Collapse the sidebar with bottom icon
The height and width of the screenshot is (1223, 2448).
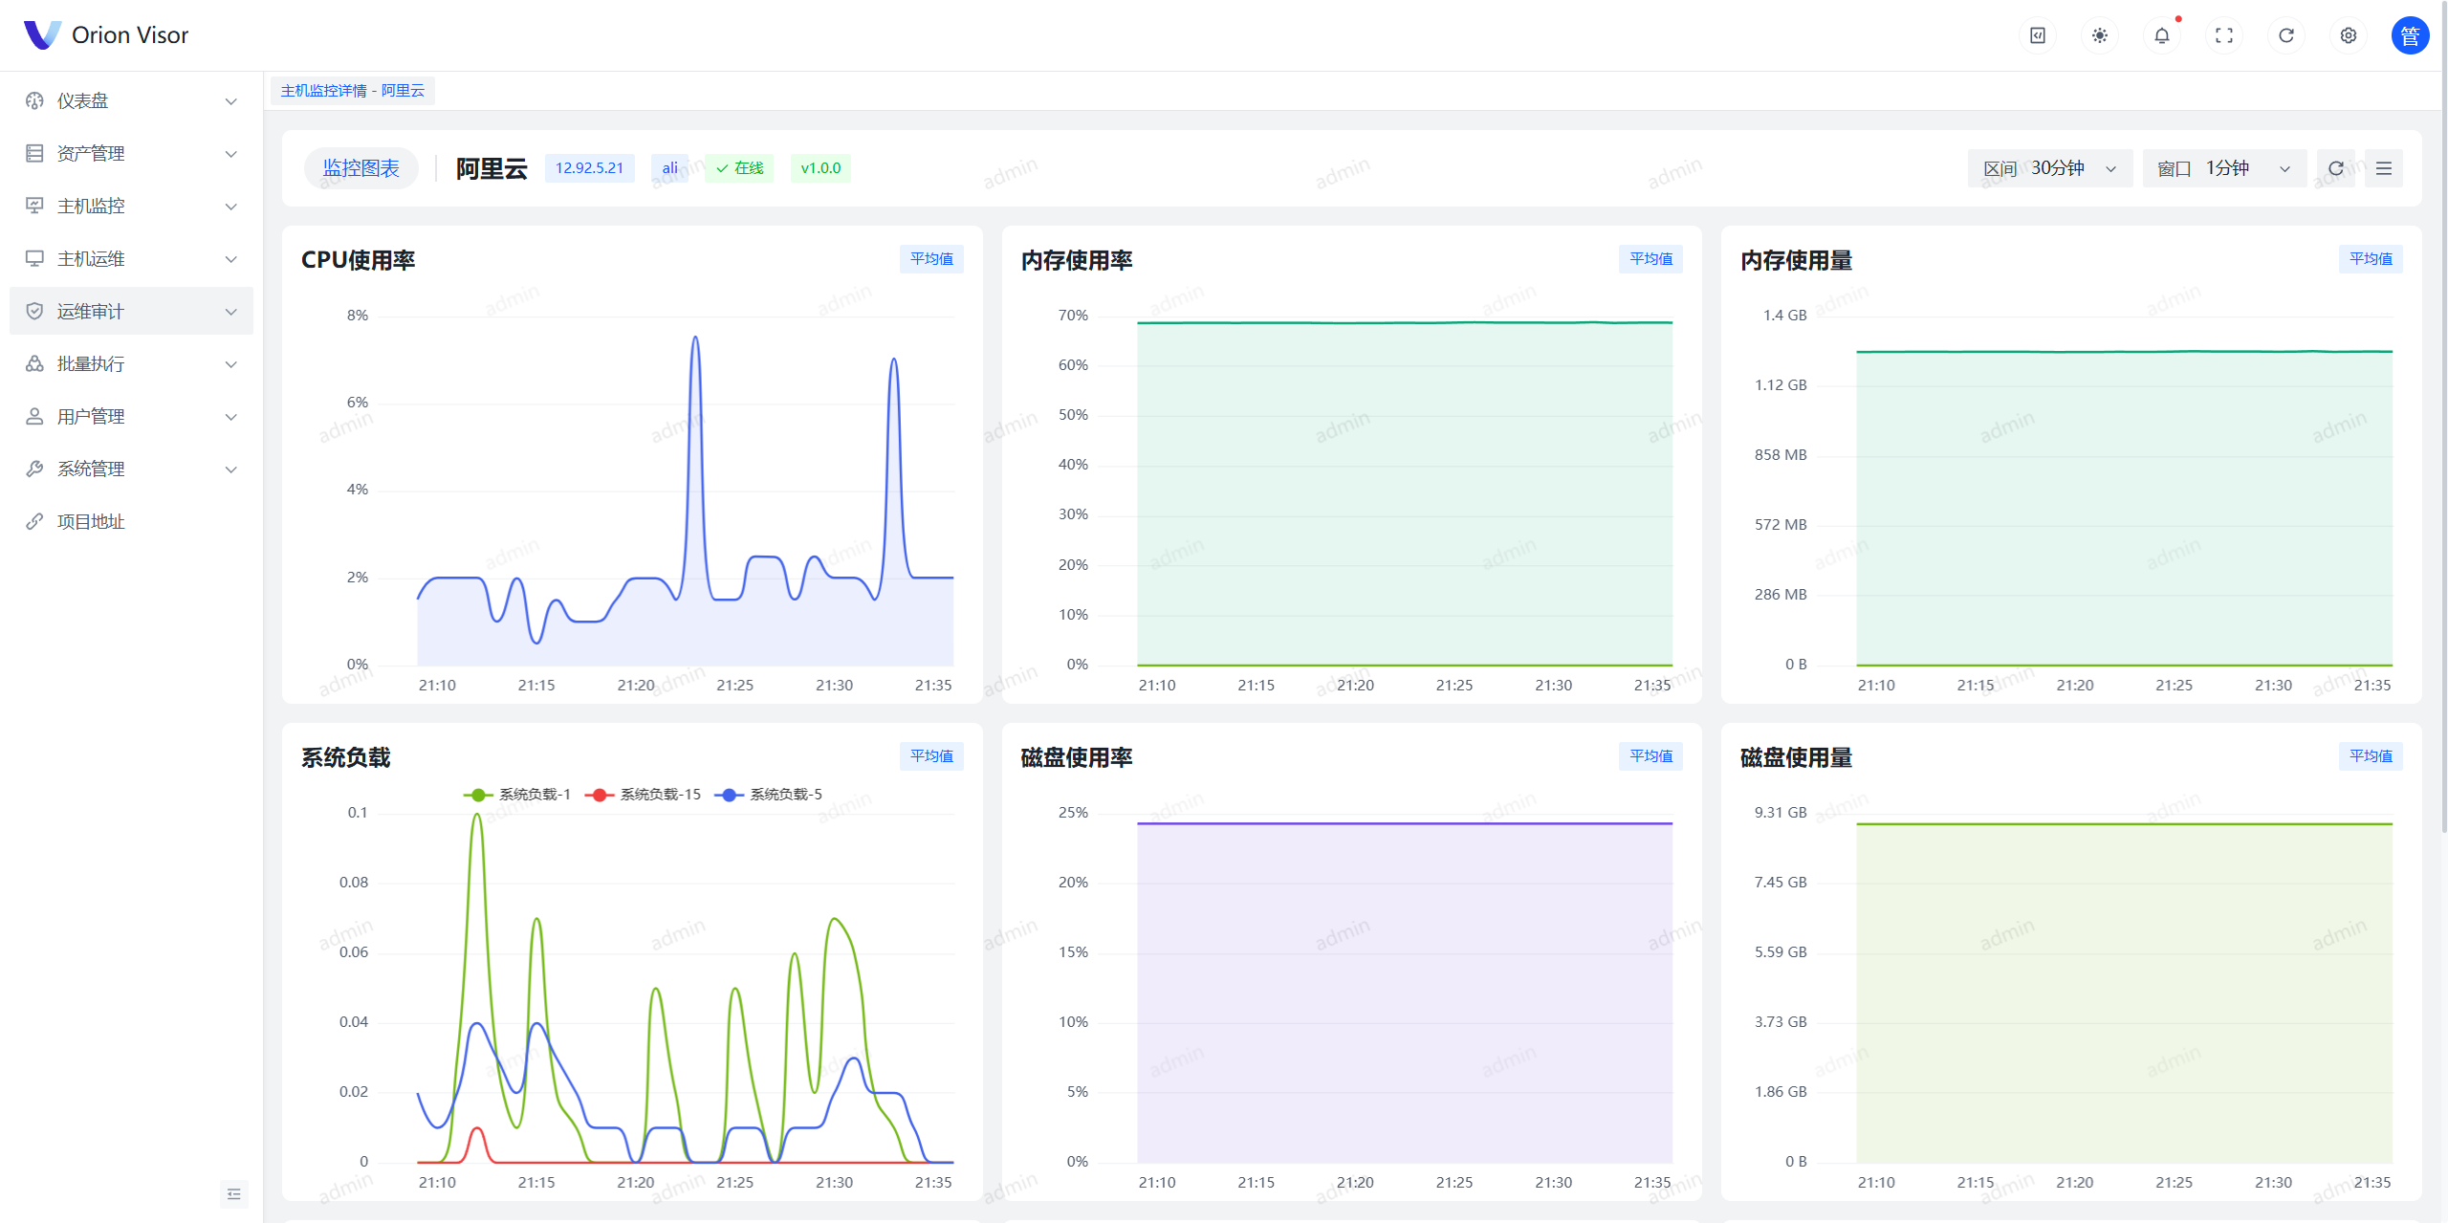pyautogui.click(x=233, y=1193)
